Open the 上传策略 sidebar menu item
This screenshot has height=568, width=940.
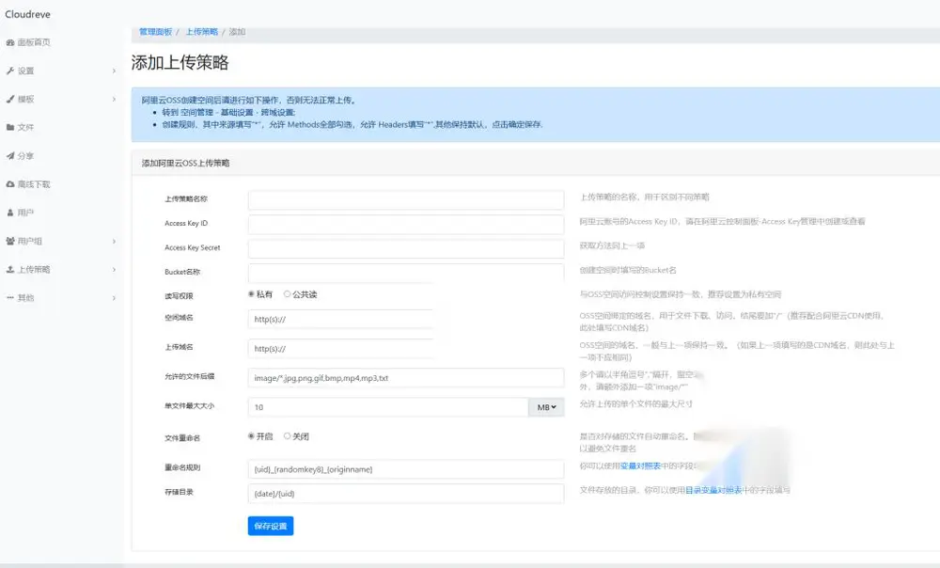coord(34,269)
